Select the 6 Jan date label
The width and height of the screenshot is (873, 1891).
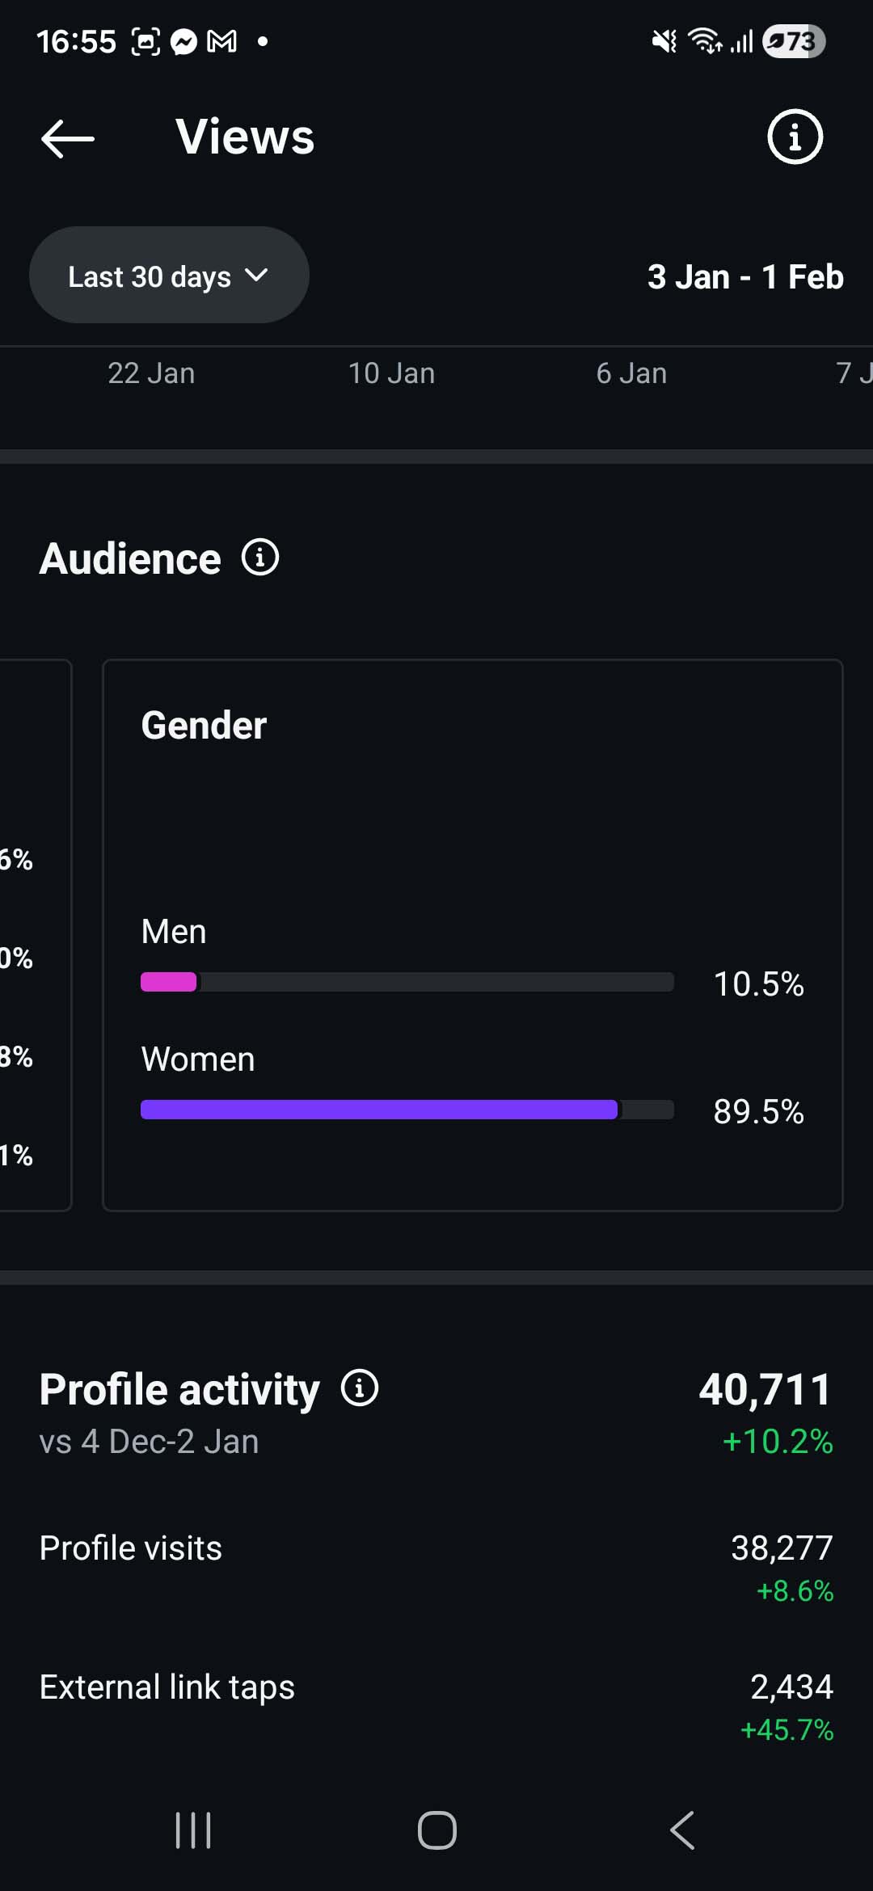pyautogui.click(x=631, y=373)
